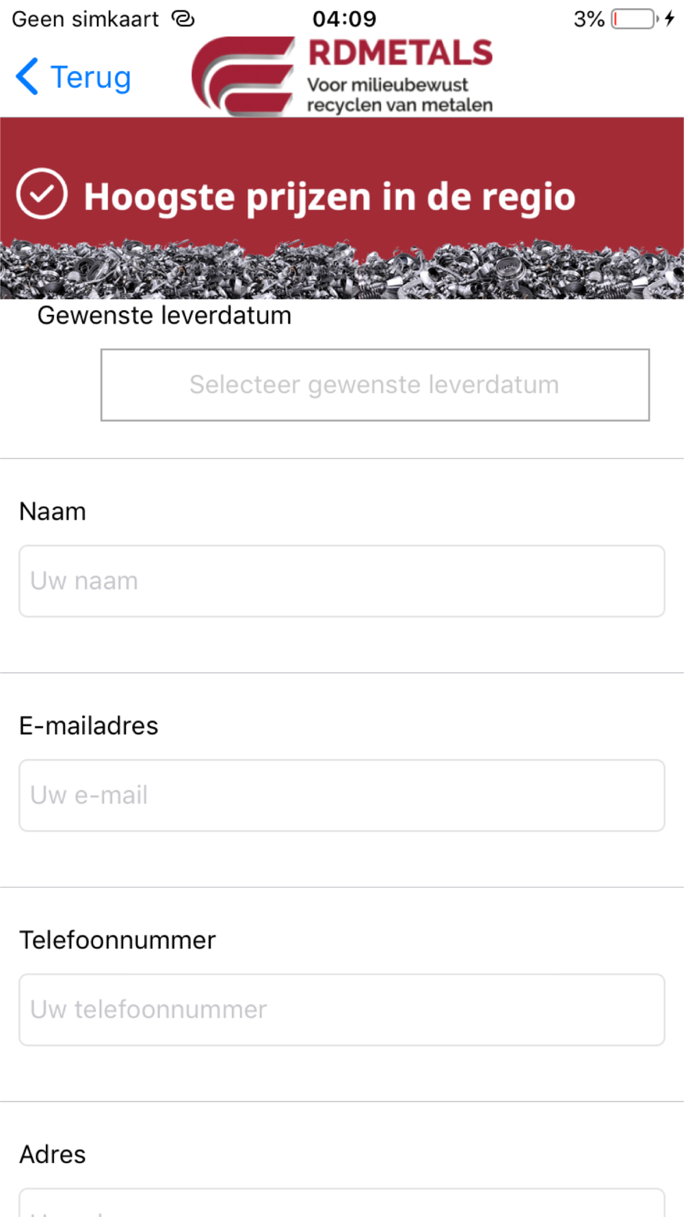Tap the Gewenste leverdatum label

coord(164,316)
